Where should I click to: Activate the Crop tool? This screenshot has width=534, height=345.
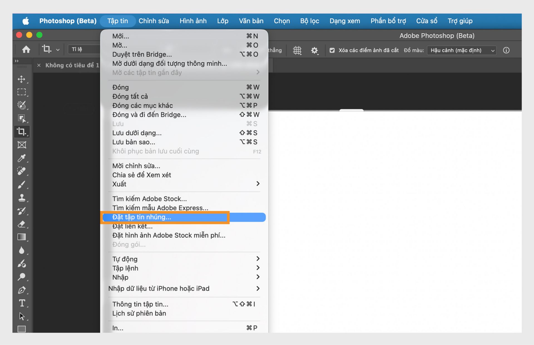22,132
